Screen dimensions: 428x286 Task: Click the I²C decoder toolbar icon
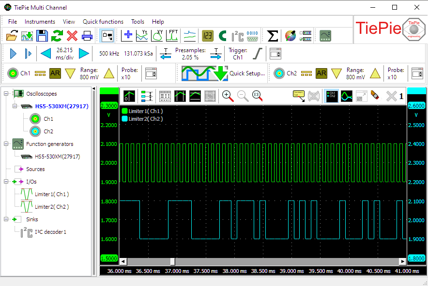click(x=237, y=36)
